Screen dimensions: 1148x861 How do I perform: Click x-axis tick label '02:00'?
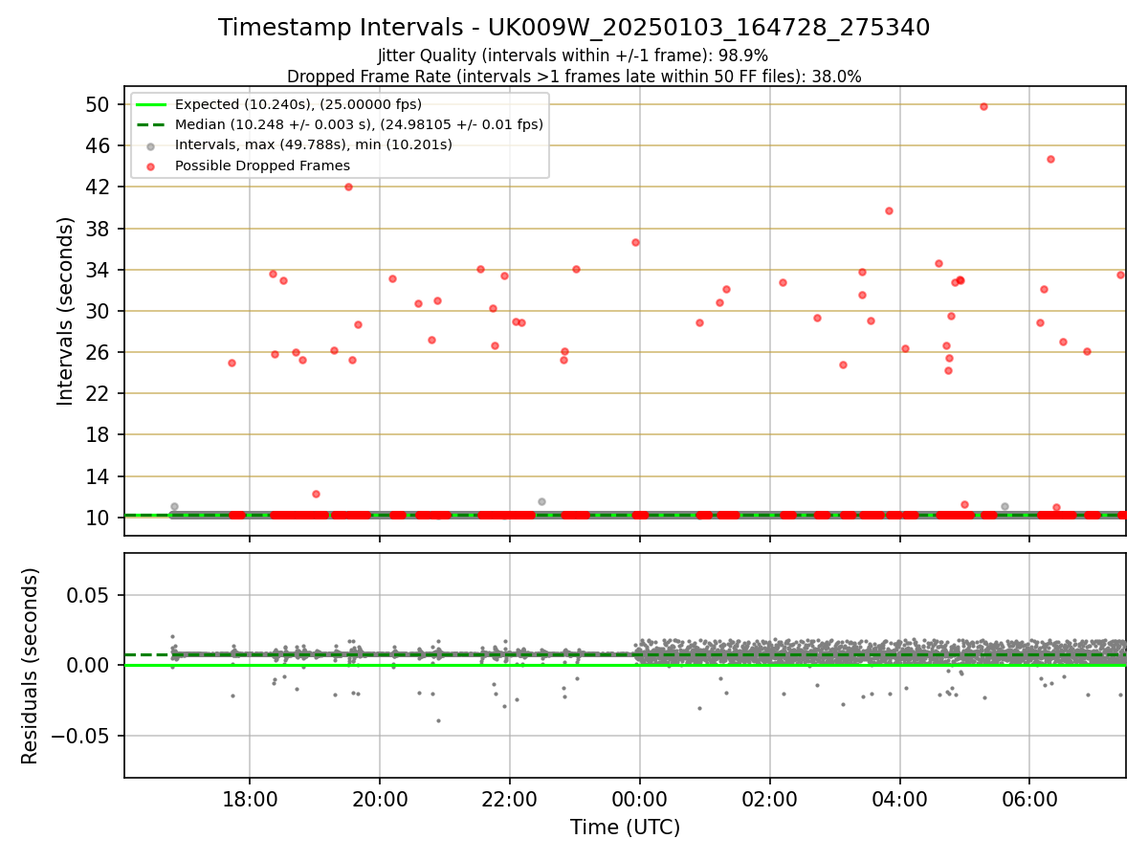coord(770,799)
